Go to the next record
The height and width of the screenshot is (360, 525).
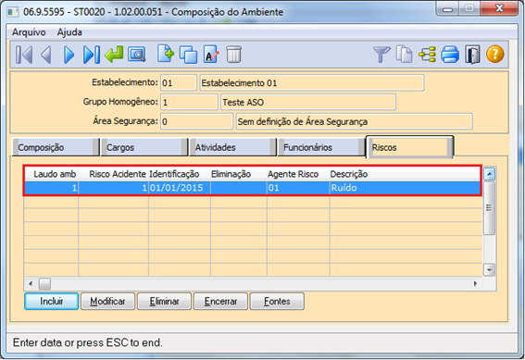[x=69, y=55]
